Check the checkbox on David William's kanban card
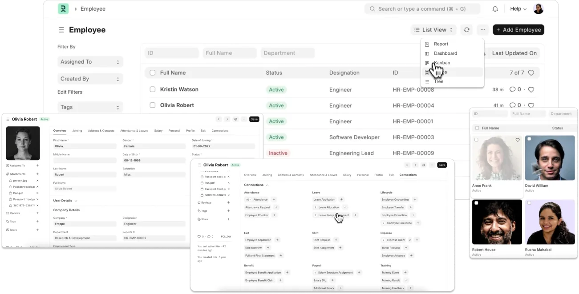 tap(529, 140)
